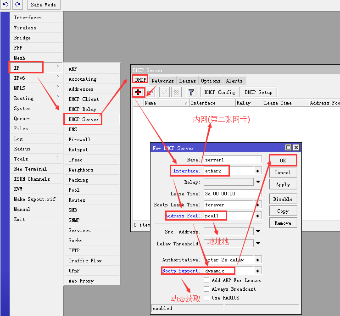Open the Bootp Lease Time dropdown

click(x=257, y=205)
